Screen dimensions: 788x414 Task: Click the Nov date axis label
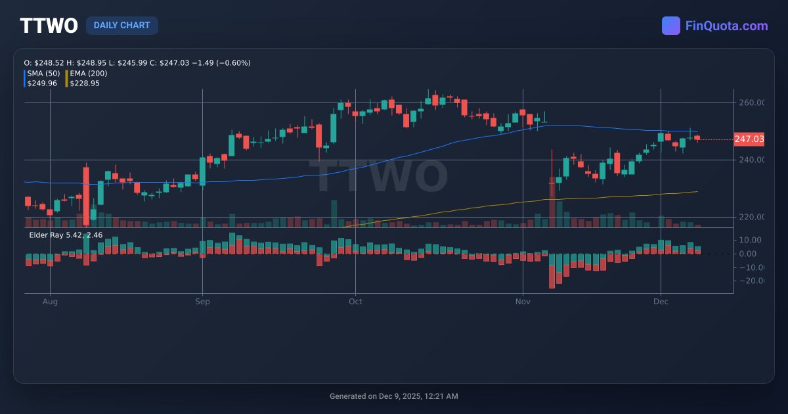[x=523, y=302]
